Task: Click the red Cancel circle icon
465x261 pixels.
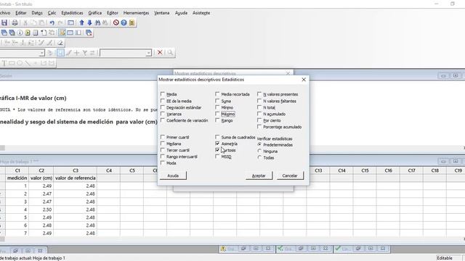Action: [116, 22]
